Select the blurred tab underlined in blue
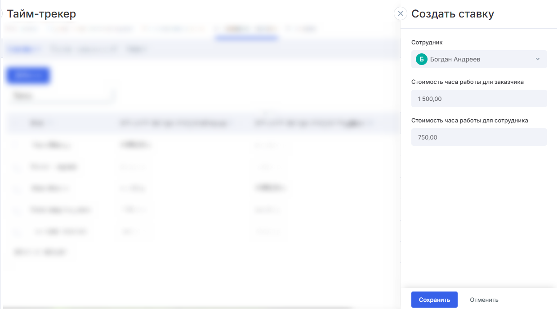 click(245, 29)
